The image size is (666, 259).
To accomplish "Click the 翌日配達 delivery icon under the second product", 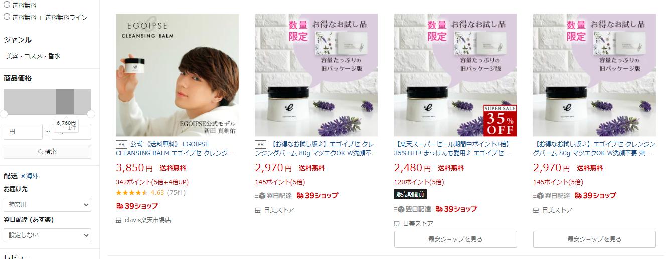I will point(259,196).
